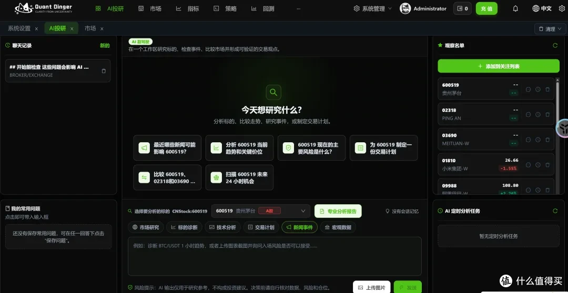Refresh the AI 定时分析任务 panel

click(555, 211)
